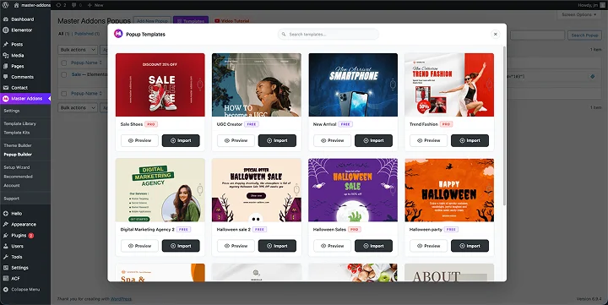The height and width of the screenshot is (305, 608).
Task: Open the WordPress footer link
Action: click(x=121, y=299)
